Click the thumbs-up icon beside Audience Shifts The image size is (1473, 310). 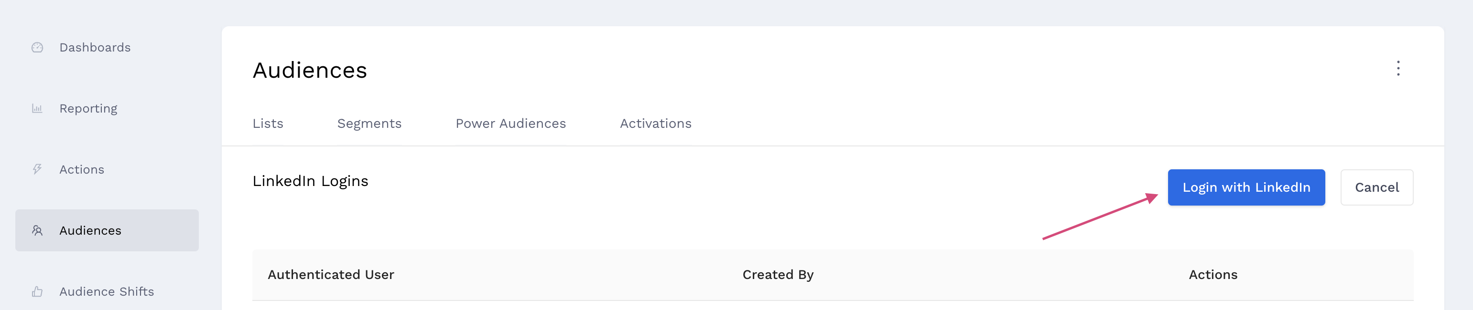point(37,292)
